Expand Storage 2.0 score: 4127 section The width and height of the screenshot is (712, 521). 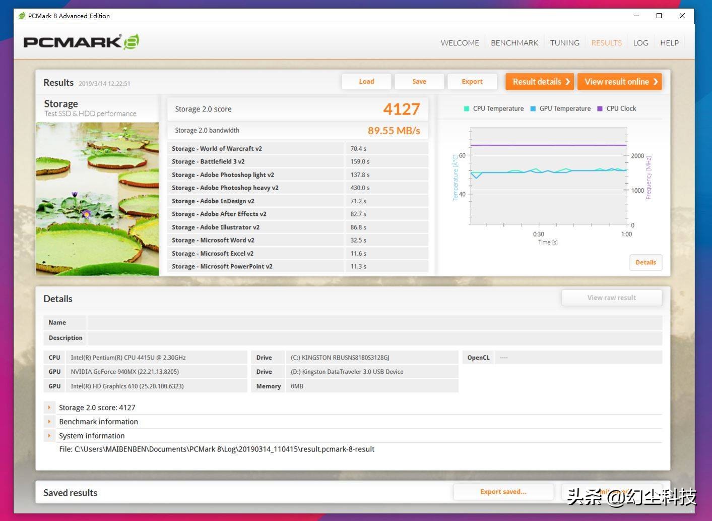(49, 408)
